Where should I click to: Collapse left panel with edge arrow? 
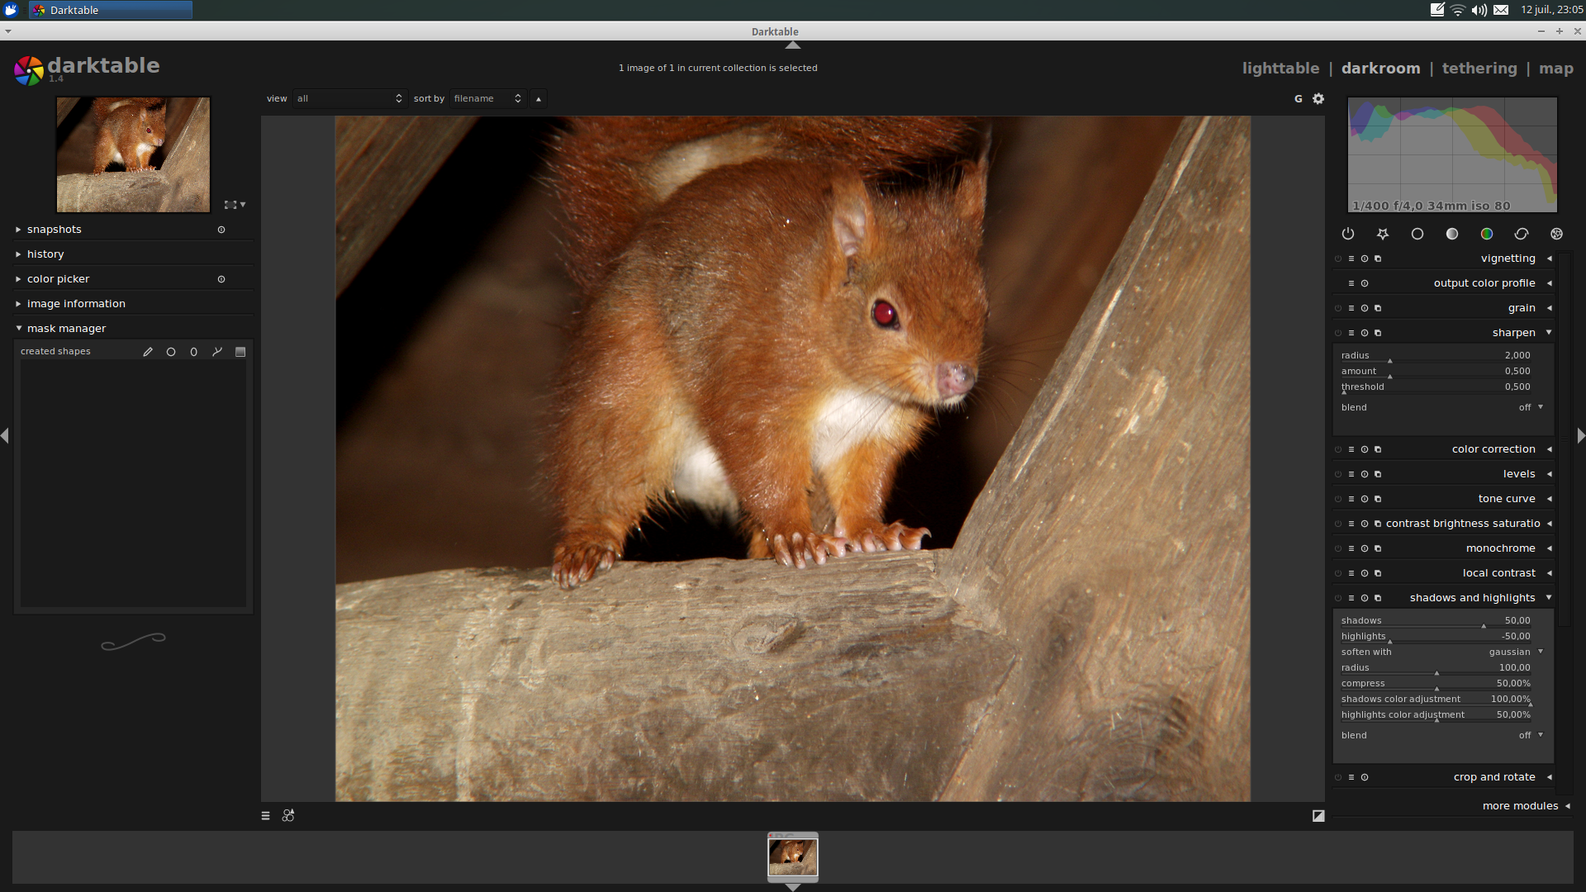click(x=5, y=435)
